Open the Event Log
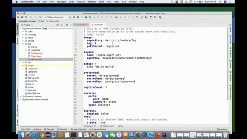Viewport: 247px width, 139px height. click(222, 129)
